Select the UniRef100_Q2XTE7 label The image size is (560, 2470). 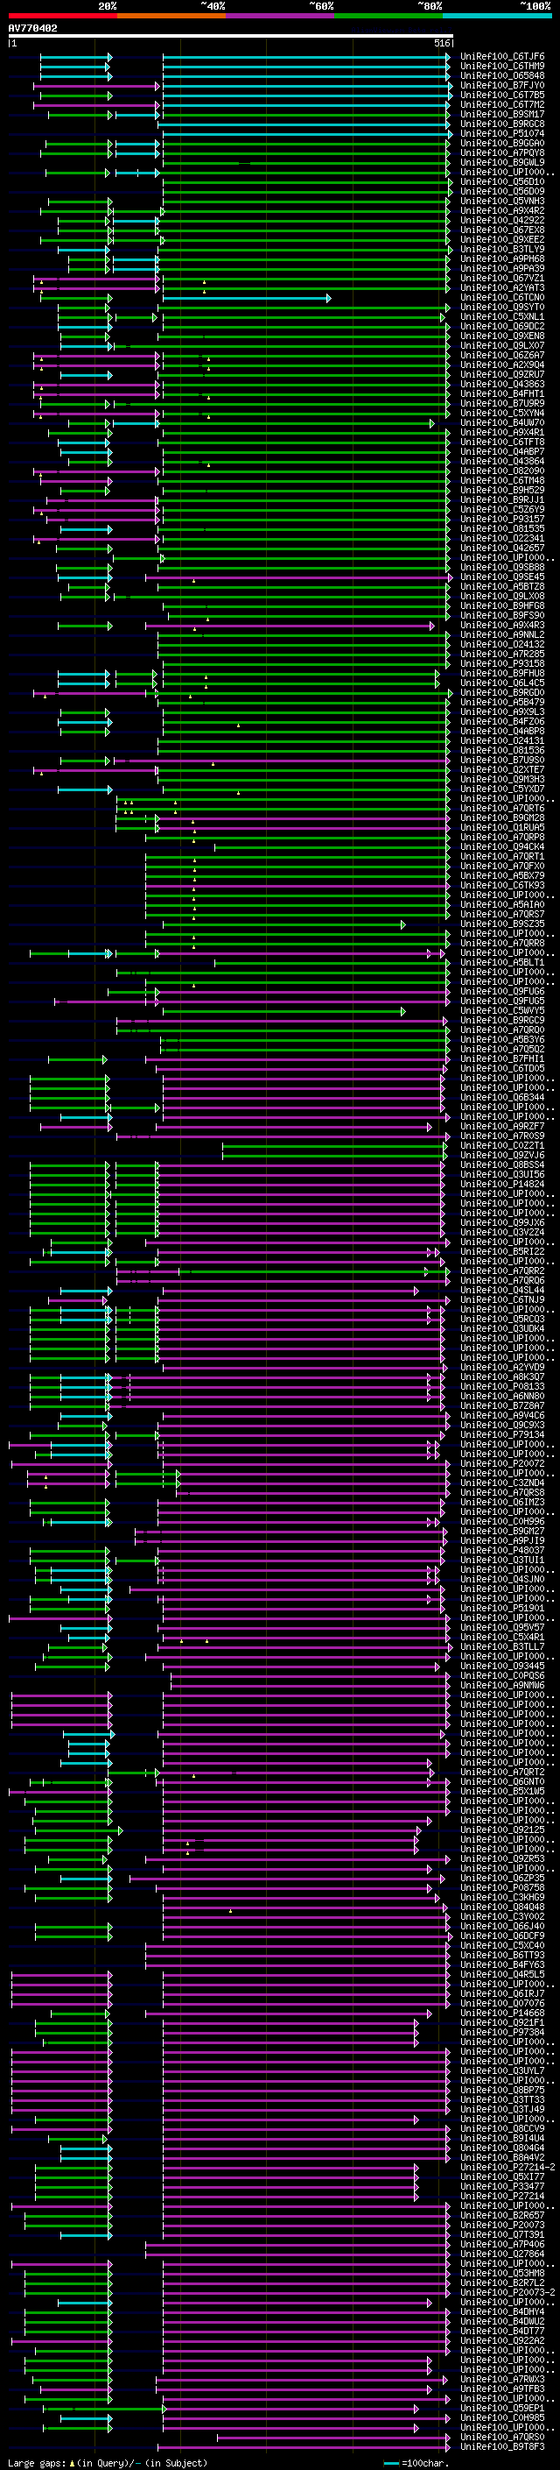502,770
